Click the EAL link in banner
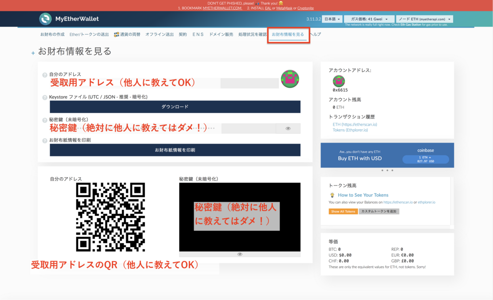493x300 pixels. coord(268,8)
